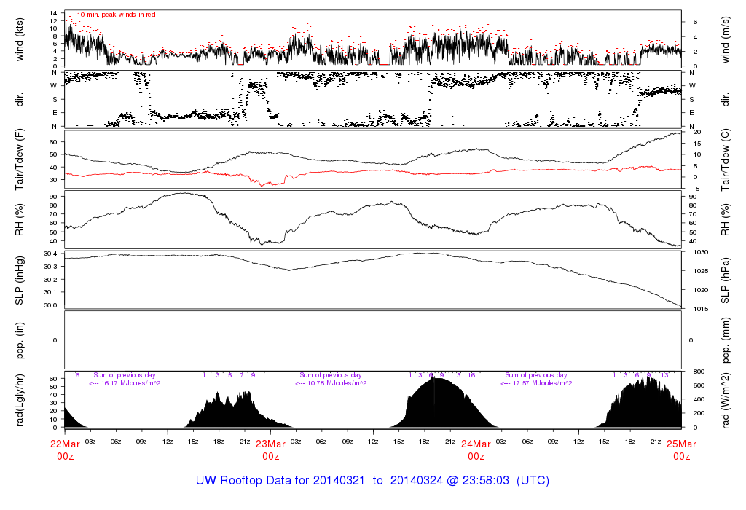
Task: Click the '10 min. peak winds in red' legend
Action: (116, 15)
